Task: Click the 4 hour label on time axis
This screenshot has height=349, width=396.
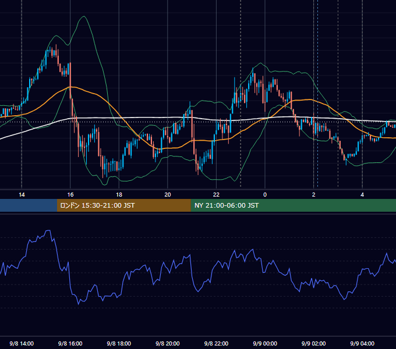Action: click(x=362, y=195)
